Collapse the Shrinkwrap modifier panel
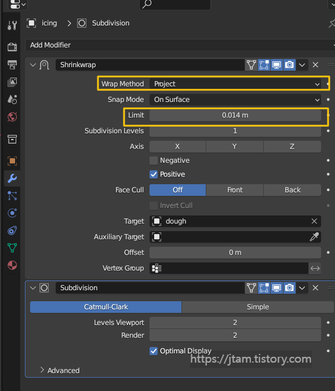This screenshot has height=391, width=335. tap(32, 65)
